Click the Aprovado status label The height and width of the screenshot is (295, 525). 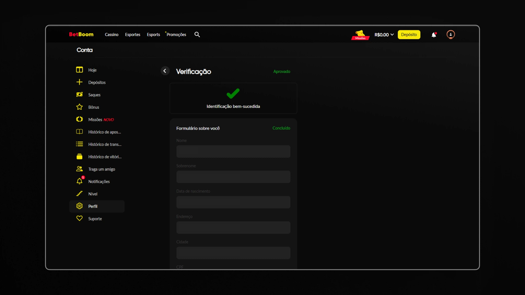click(282, 71)
